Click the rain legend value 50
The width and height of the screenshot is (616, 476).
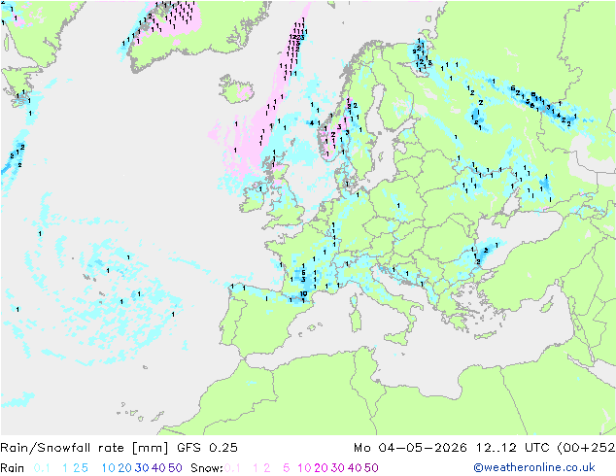(175, 468)
